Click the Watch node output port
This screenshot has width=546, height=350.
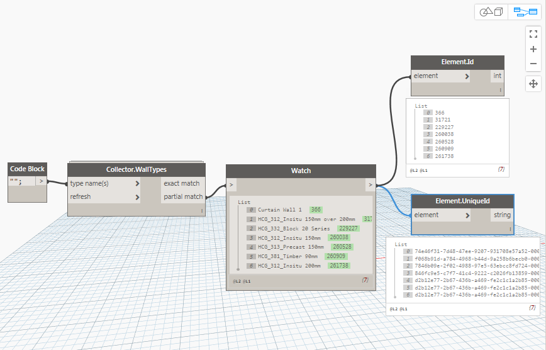(370, 185)
